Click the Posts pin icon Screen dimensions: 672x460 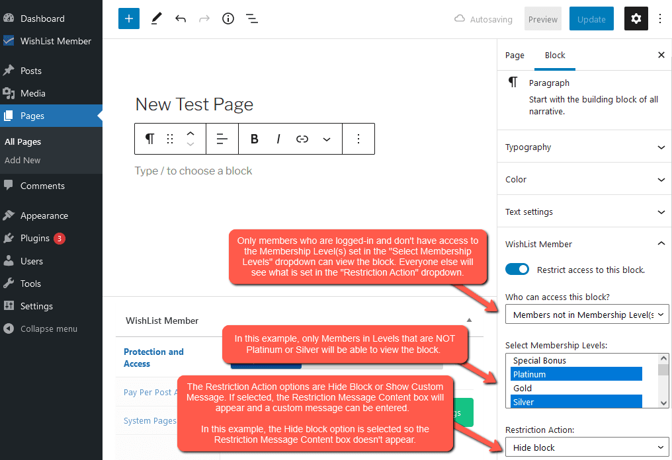pyautogui.click(x=9, y=70)
